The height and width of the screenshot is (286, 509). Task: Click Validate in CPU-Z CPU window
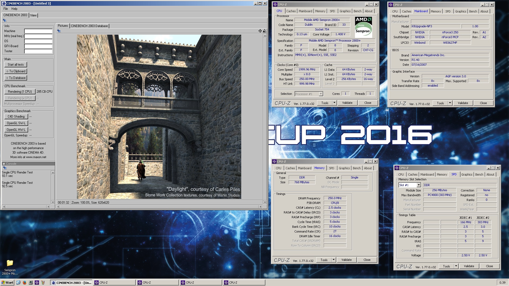pos(347,103)
